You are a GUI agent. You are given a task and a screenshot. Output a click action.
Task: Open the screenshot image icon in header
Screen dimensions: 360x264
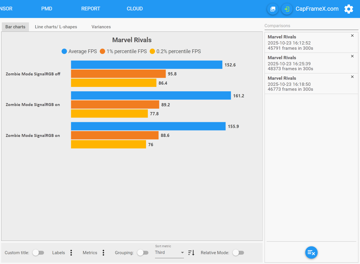(x=273, y=9)
